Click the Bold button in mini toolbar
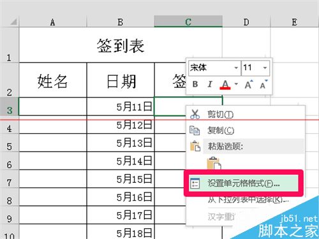The image size is (319, 239). 195,84
